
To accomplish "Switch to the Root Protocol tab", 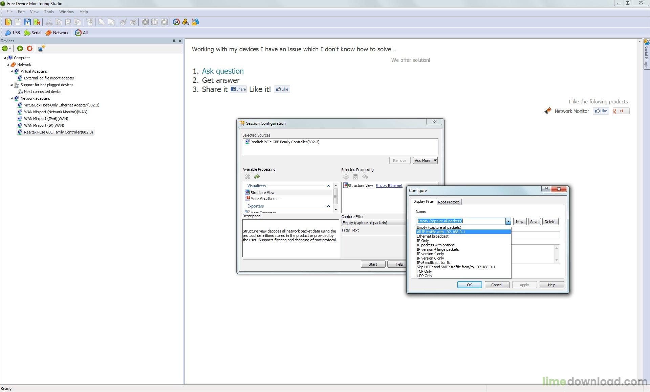I will 449,202.
